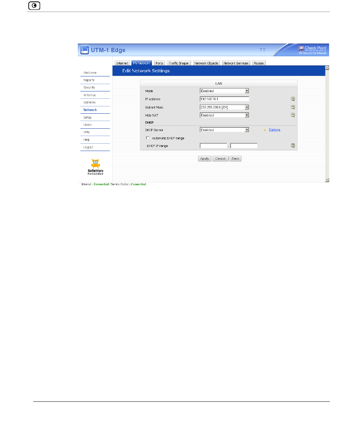Open help for IP Address field
This screenshot has height=430, width=347.
[x=293, y=99]
